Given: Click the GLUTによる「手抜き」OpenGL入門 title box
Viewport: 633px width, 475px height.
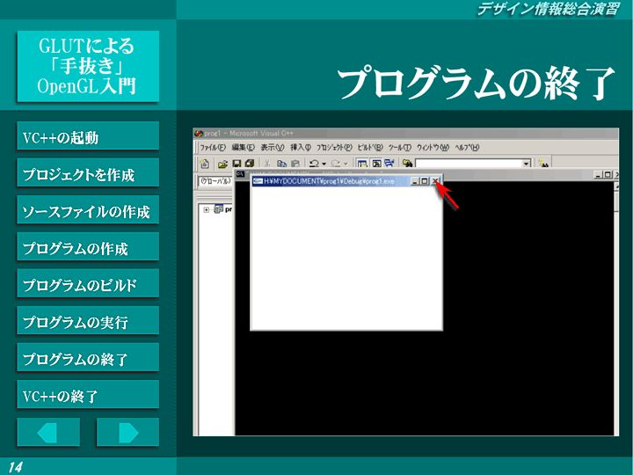Looking at the screenshot, I should pyautogui.click(x=88, y=66).
